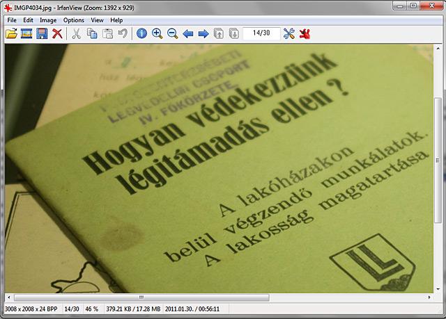Open the Edit menu

point(28,20)
